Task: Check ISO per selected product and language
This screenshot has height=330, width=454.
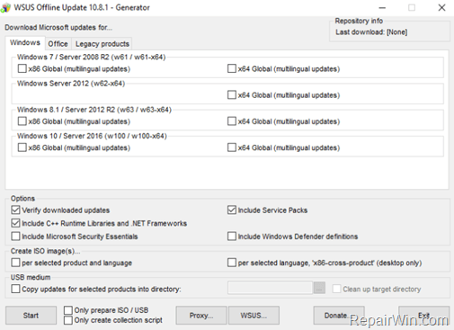Action: point(15,263)
